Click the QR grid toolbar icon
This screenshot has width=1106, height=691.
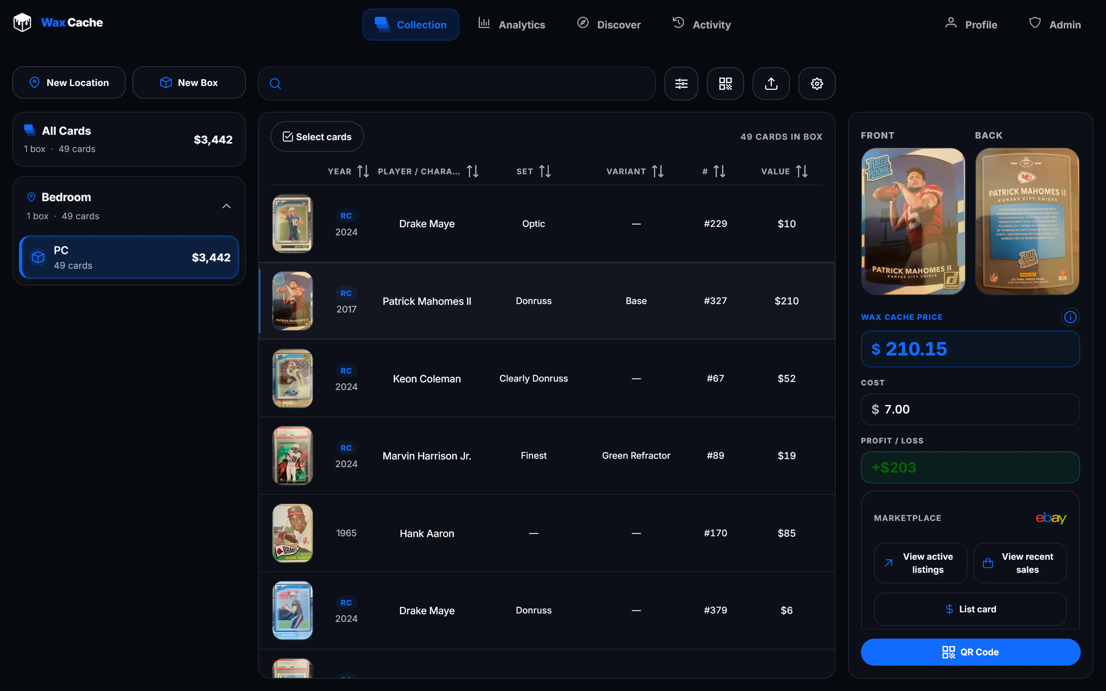725,84
